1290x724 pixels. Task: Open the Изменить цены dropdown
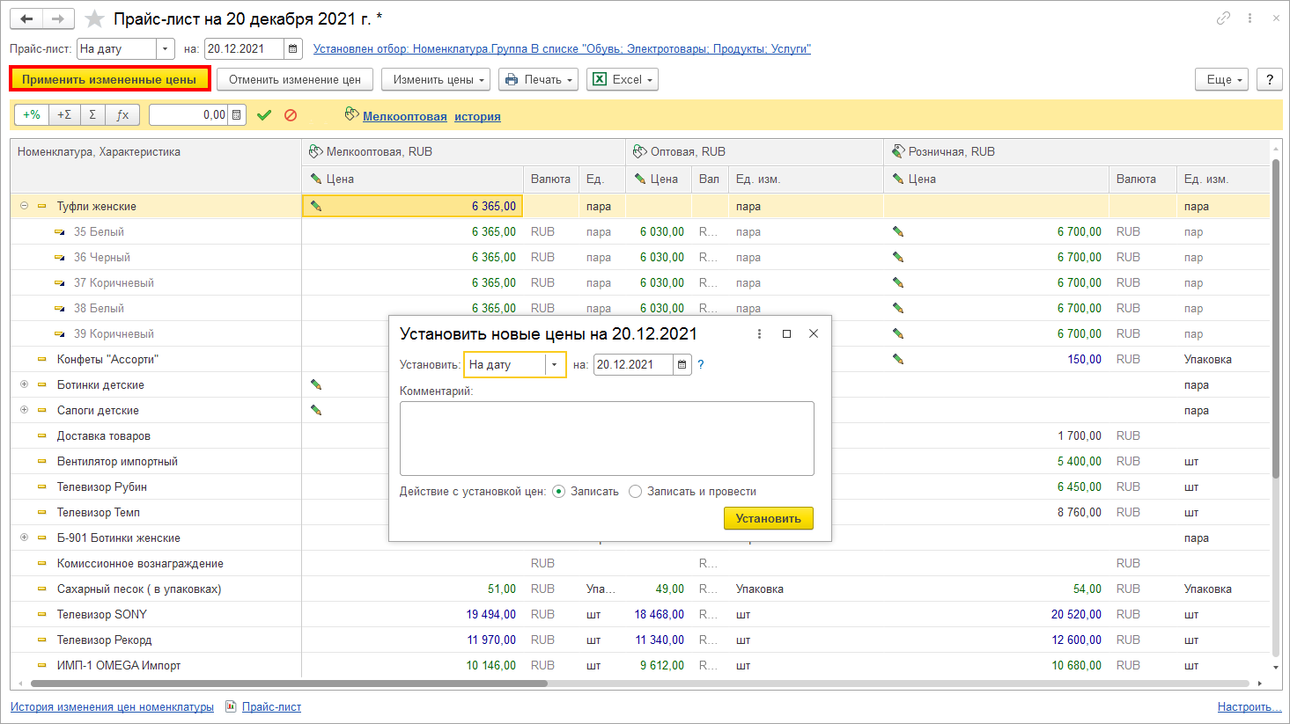[x=436, y=79]
